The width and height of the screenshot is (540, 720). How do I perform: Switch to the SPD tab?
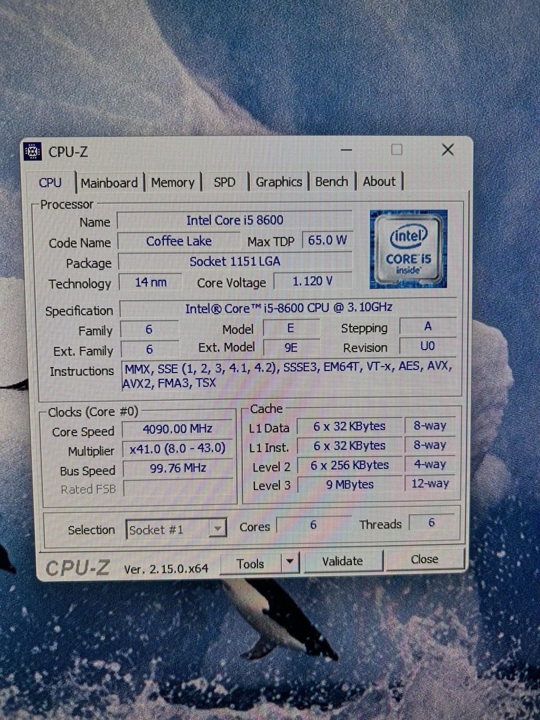pyautogui.click(x=225, y=182)
